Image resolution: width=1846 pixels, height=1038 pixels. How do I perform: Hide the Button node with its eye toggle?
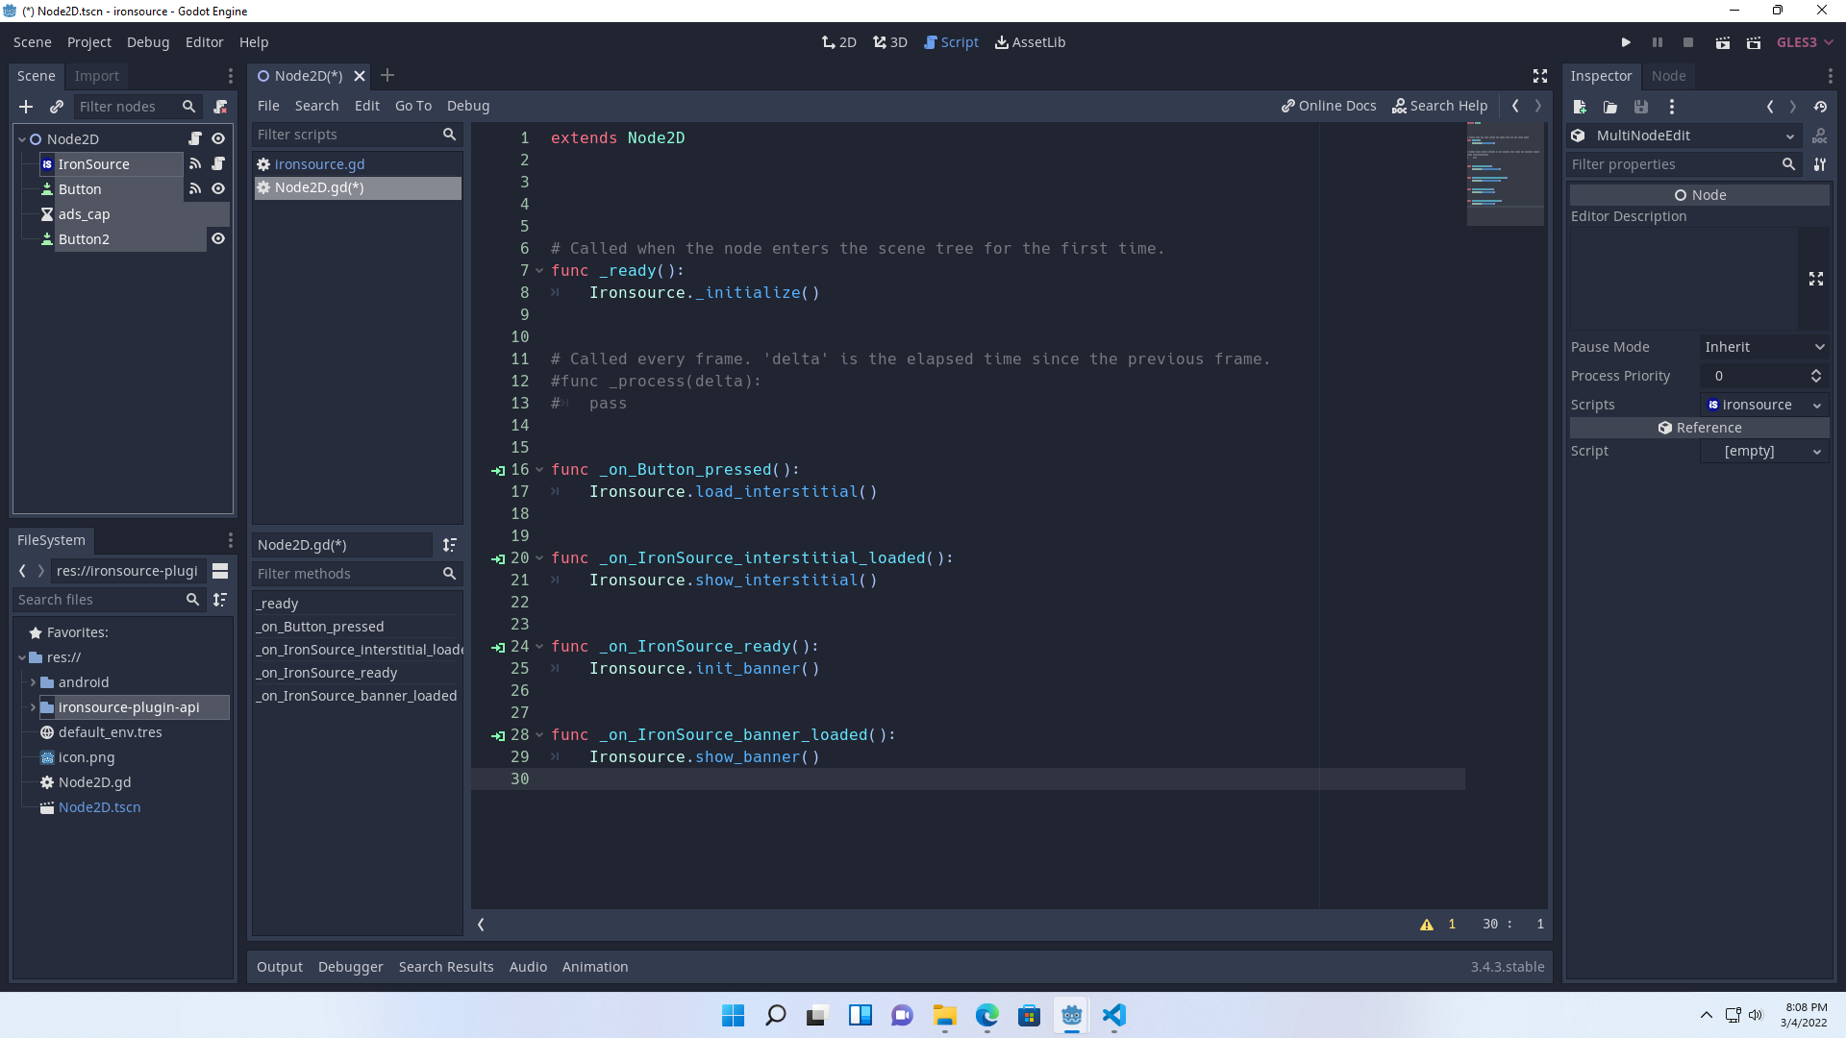click(x=218, y=188)
